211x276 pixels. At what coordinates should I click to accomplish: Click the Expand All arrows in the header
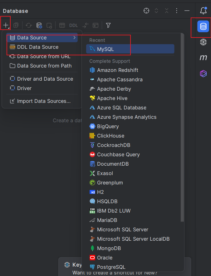tap(156, 11)
